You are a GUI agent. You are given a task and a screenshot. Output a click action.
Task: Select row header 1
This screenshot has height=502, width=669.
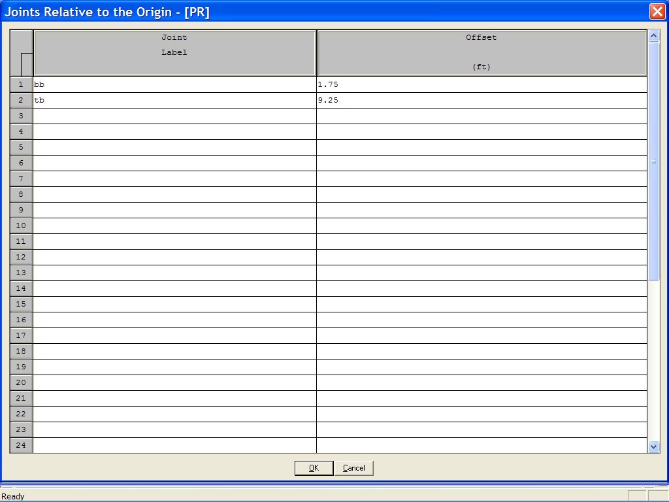point(22,84)
